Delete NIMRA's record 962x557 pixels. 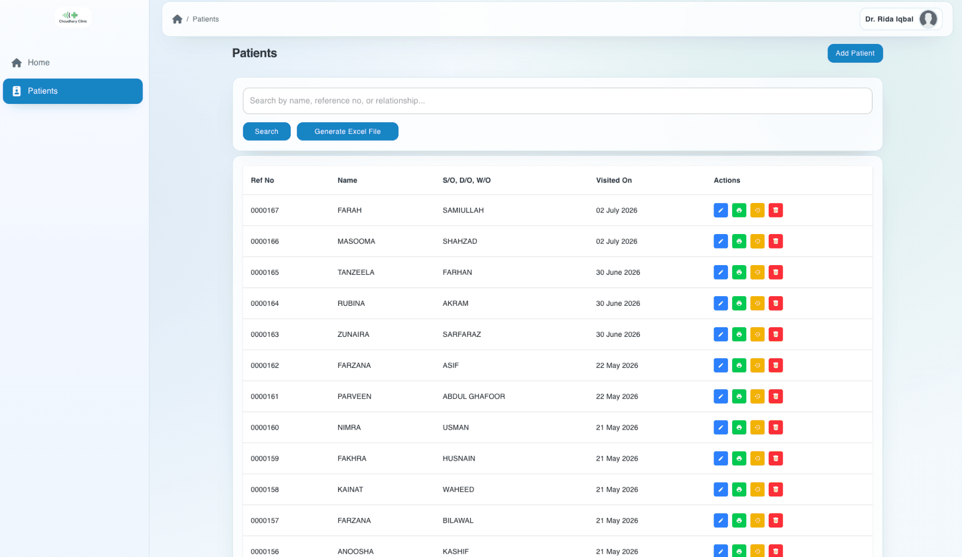(x=775, y=428)
